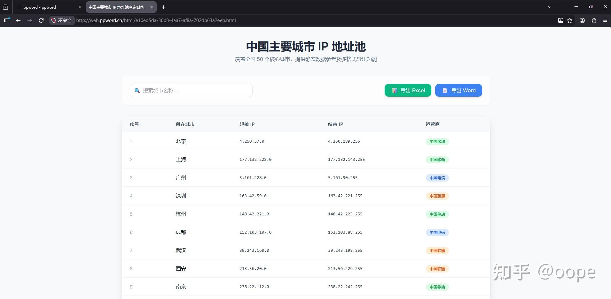
Task: Close the IP 地址池查询系统 tab
Action: tap(152, 7)
